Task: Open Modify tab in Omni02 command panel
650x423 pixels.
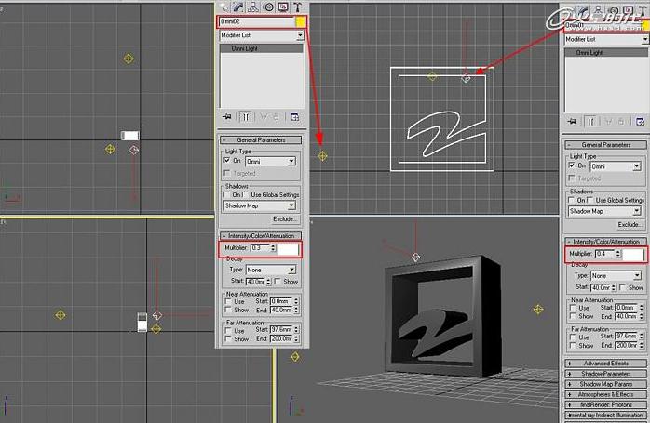Action: point(238,7)
